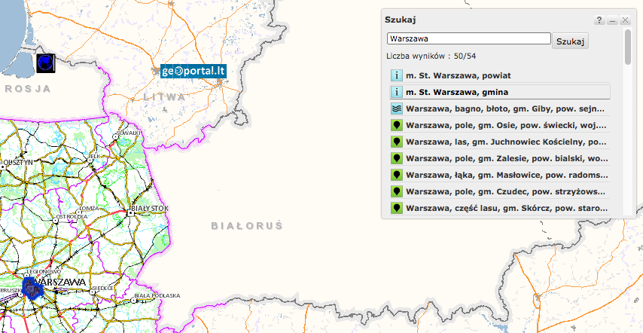Click the search text field containing Warszawa
Viewport: 643px width, 333px height.
468,38
